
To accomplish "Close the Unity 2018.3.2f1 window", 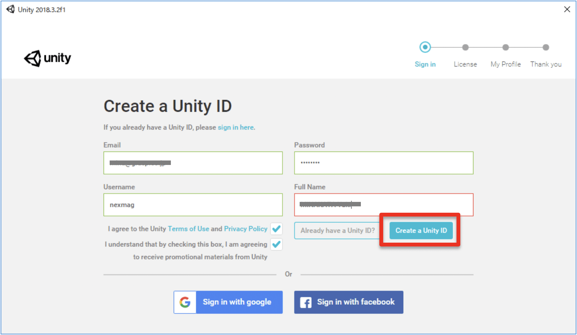I will tap(567, 9).
